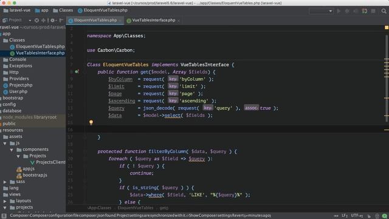Select the resources folder in tree
The width and height of the screenshot is (389, 219).
pos(12,130)
